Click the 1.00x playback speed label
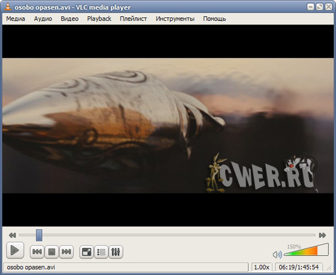336x275 pixels. [262, 267]
